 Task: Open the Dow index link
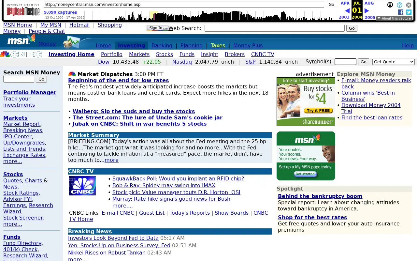click(104, 62)
